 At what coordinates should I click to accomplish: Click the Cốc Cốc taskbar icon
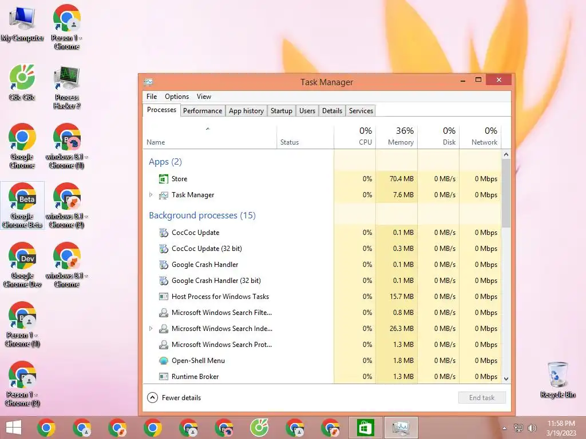(x=259, y=428)
